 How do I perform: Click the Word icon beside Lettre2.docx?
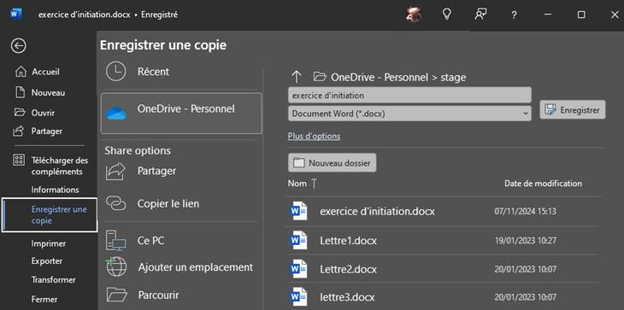tap(298, 269)
